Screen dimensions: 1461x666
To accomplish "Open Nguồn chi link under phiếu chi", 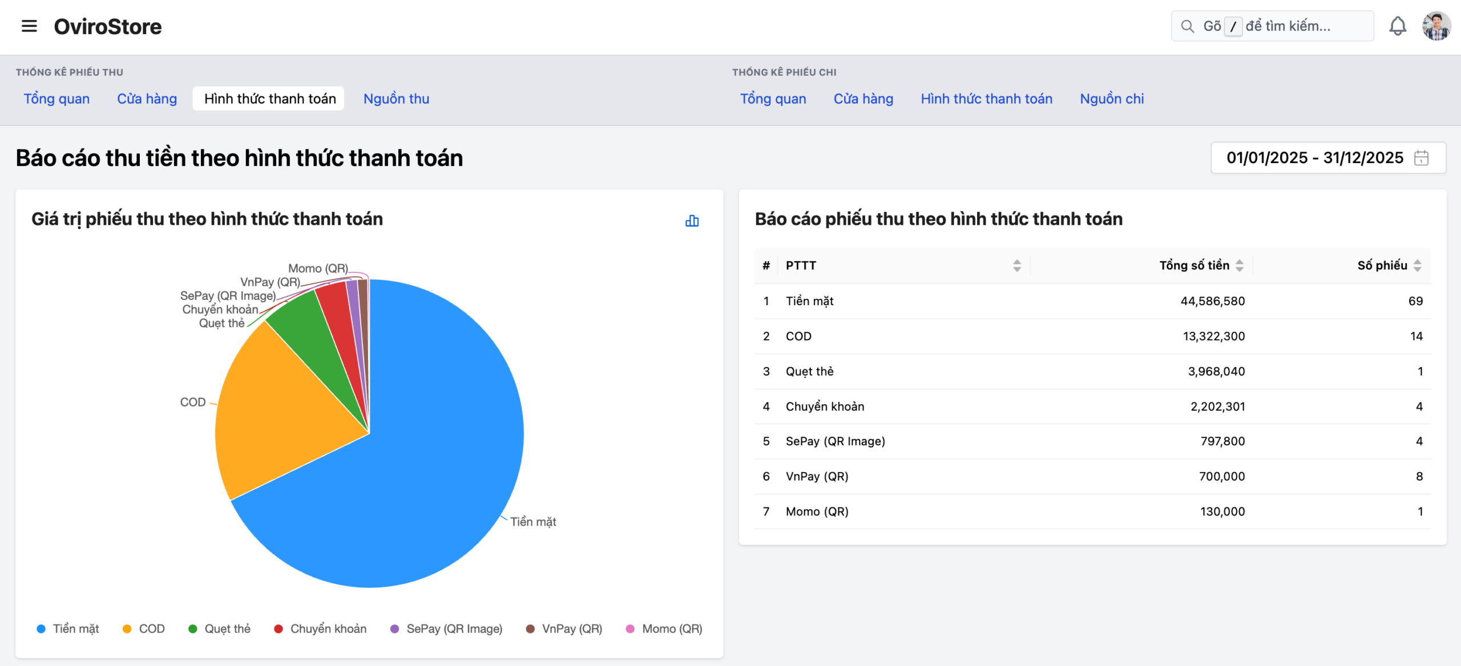I will 1111,99.
